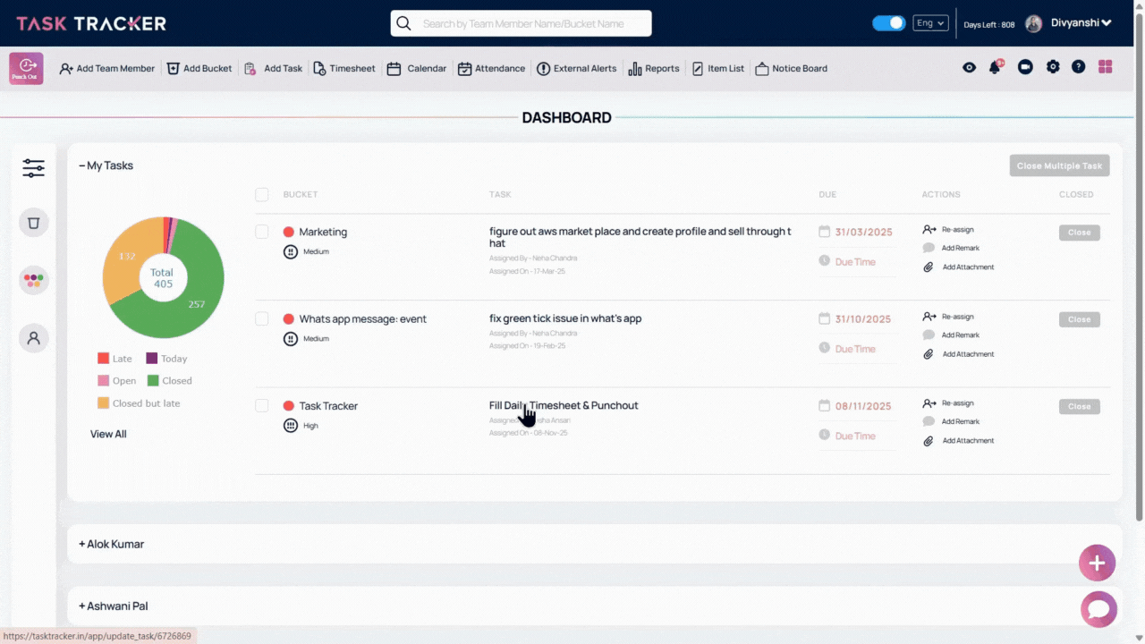This screenshot has width=1145, height=644.
Task: Tick the Task Tracker row checkbox
Action: click(262, 406)
